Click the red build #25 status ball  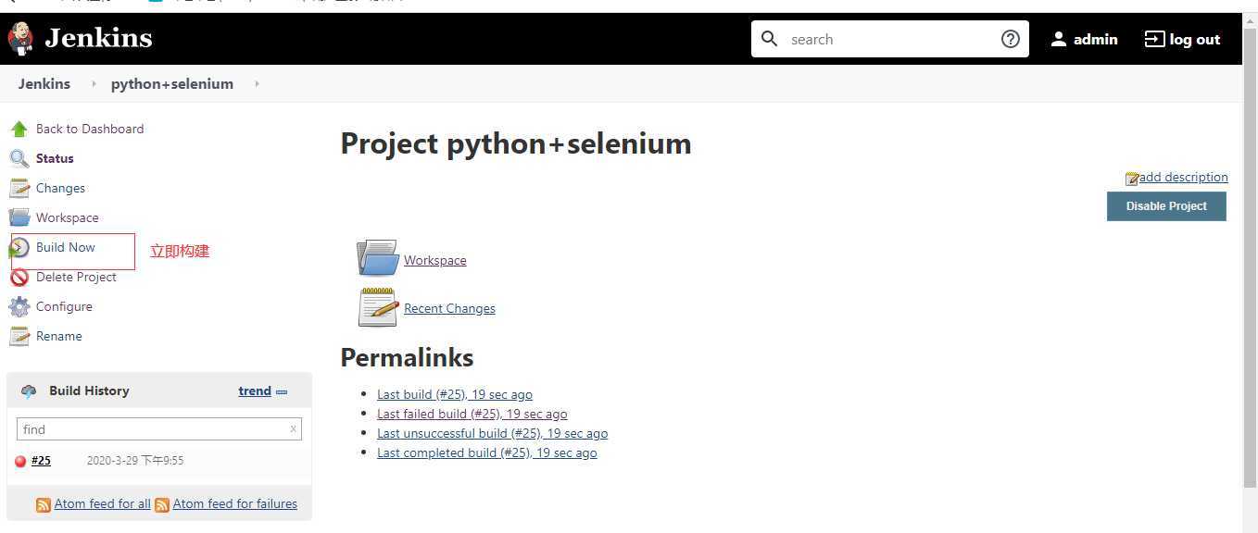coord(20,462)
